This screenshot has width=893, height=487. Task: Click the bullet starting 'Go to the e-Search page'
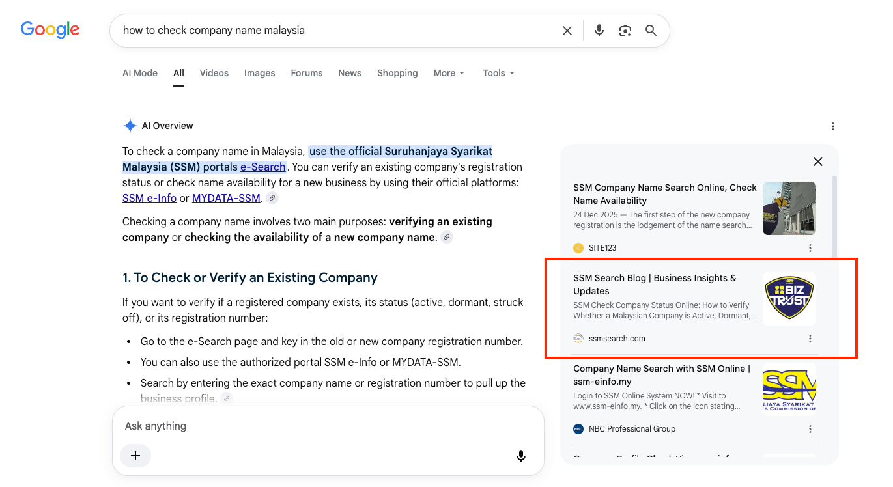pyautogui.click(x=332, y=341)
